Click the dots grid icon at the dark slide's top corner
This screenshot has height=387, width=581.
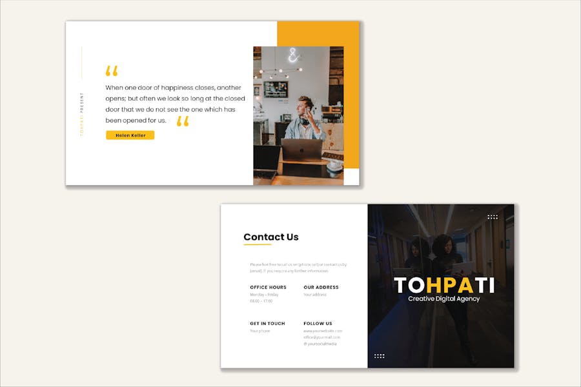point(493,217)
